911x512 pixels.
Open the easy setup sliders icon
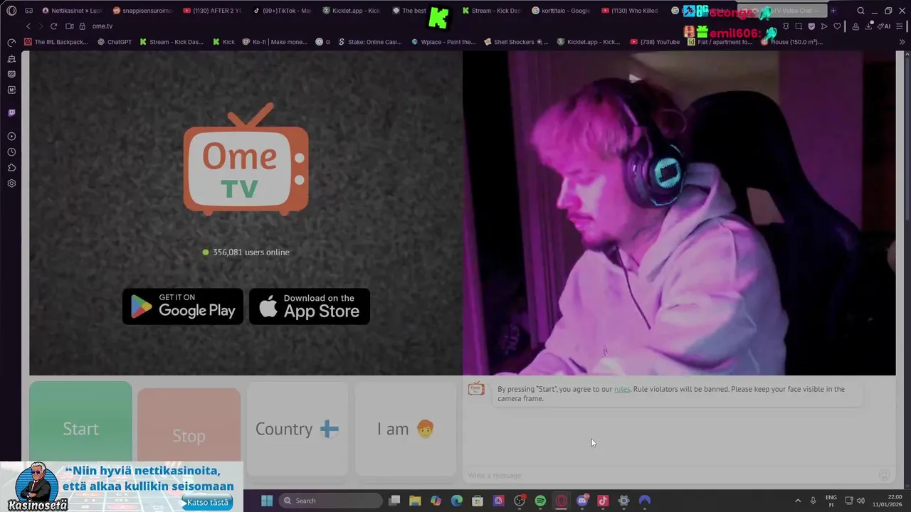[x=901, y=26]
